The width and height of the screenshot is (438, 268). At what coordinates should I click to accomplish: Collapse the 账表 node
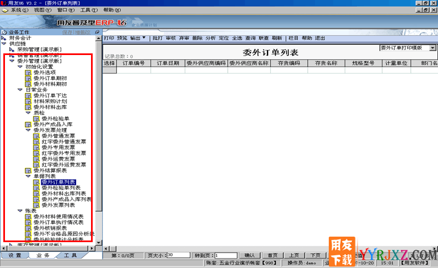tap(20, 211)
